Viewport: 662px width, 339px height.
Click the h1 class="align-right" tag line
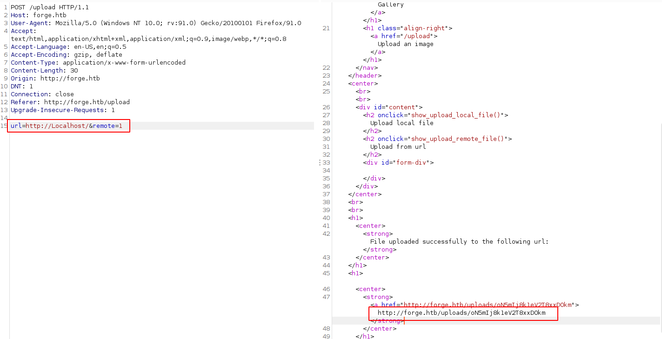click(x=408, y=28)
